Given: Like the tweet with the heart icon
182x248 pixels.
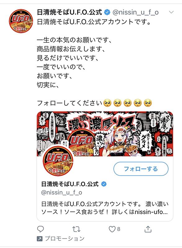Looking at the screenshot, I should (x=112, y=229).
